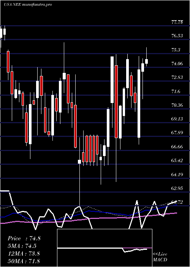Click the 'USA NEE munafasutra.pro' chart title

pyautogui.click(x=28, y=5)
